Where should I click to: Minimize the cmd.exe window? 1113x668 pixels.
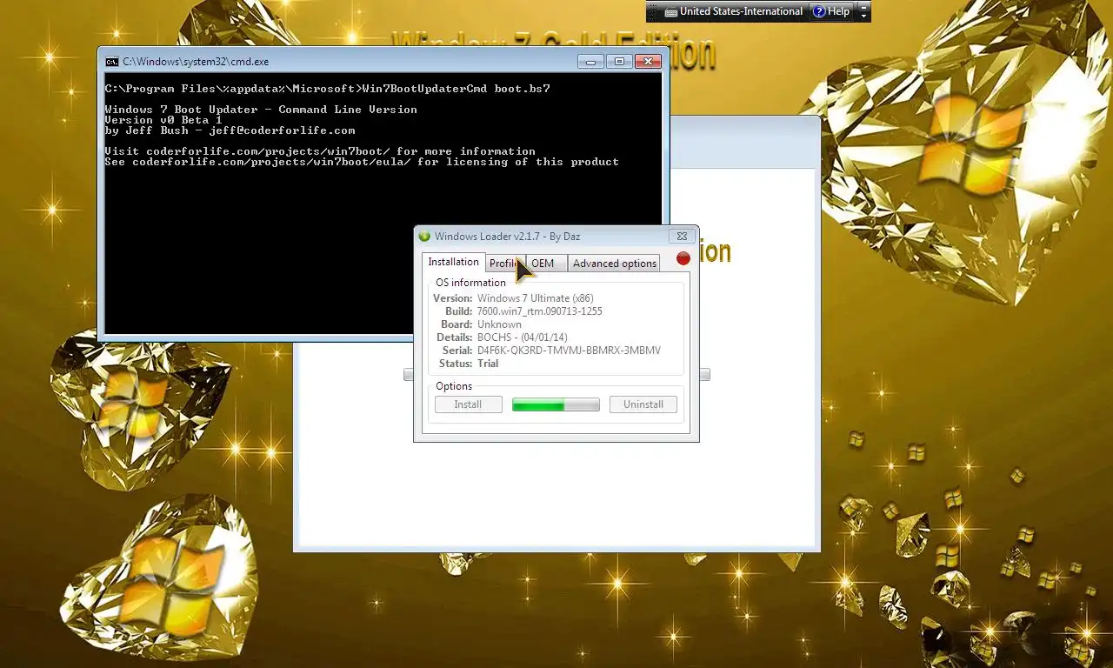[590, 62]
